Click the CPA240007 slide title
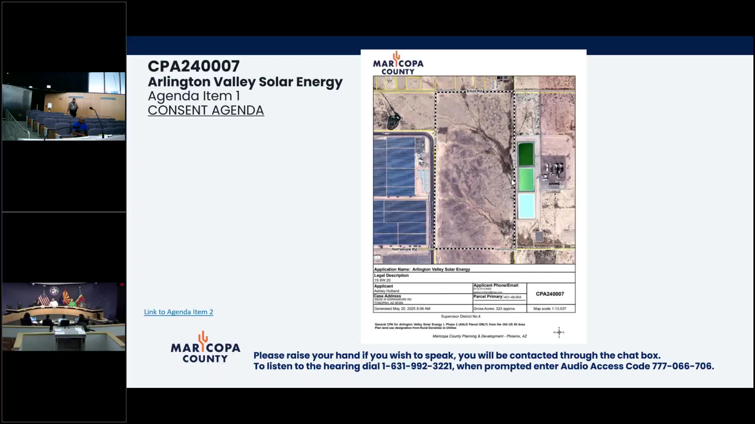The image size is (755, 424). [x=193, y=66]
